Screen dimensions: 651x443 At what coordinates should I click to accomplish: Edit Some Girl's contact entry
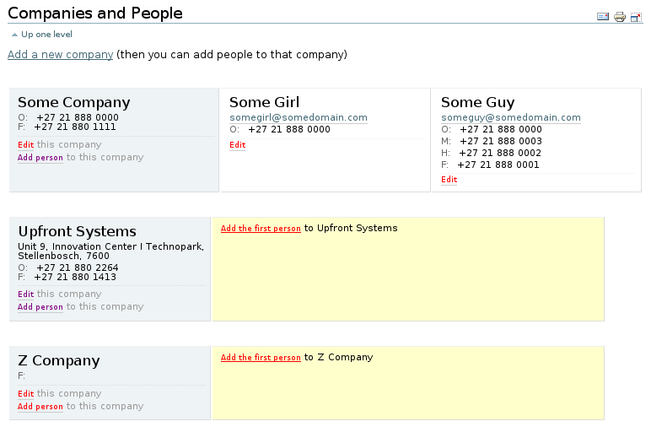(238, 145)
